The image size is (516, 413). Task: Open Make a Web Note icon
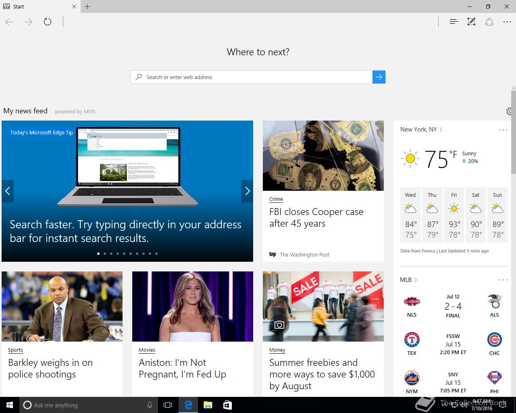[x=471, y=22]
